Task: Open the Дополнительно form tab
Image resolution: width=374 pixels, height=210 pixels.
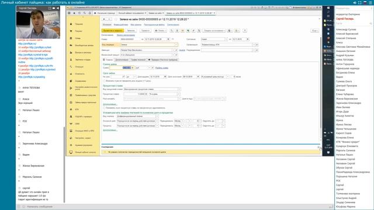Action: click(x=122, y=60)
